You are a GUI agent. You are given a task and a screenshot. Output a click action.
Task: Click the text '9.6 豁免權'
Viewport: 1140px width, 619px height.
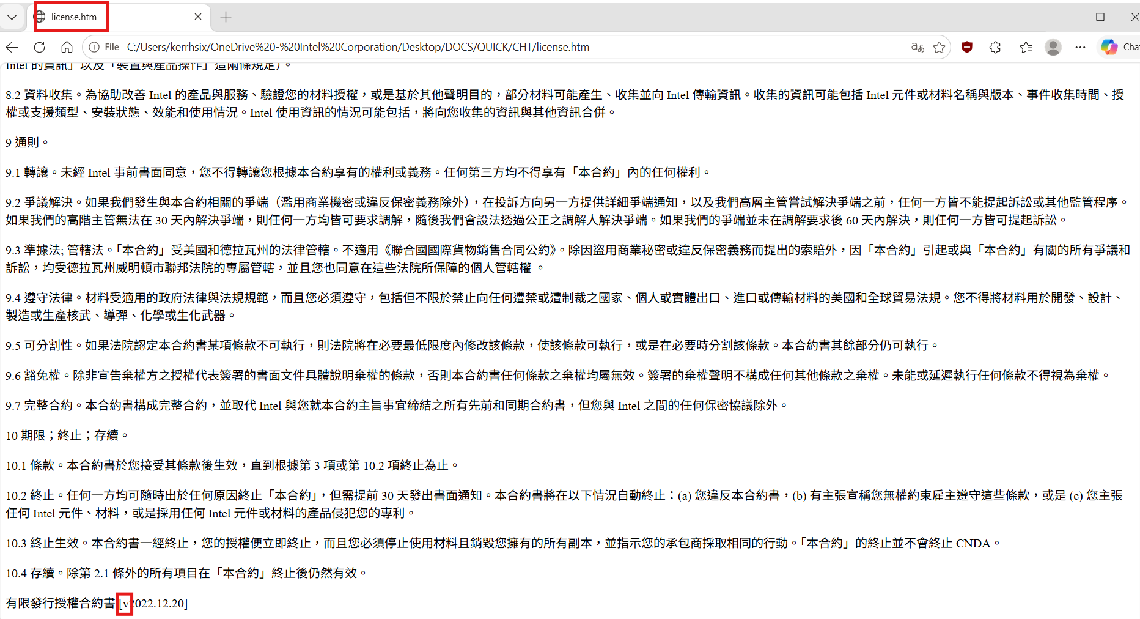(x=33, y=376)
